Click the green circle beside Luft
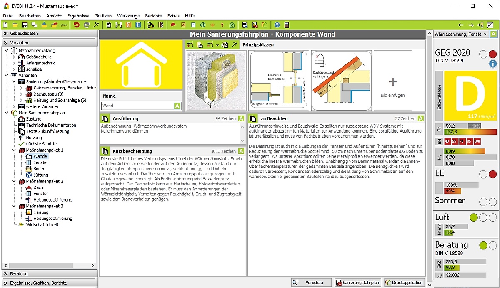500x288 pixels. point(473,217)
